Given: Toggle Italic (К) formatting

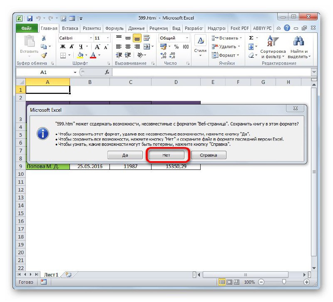Looking at the screenshot, I should point(72,47).
